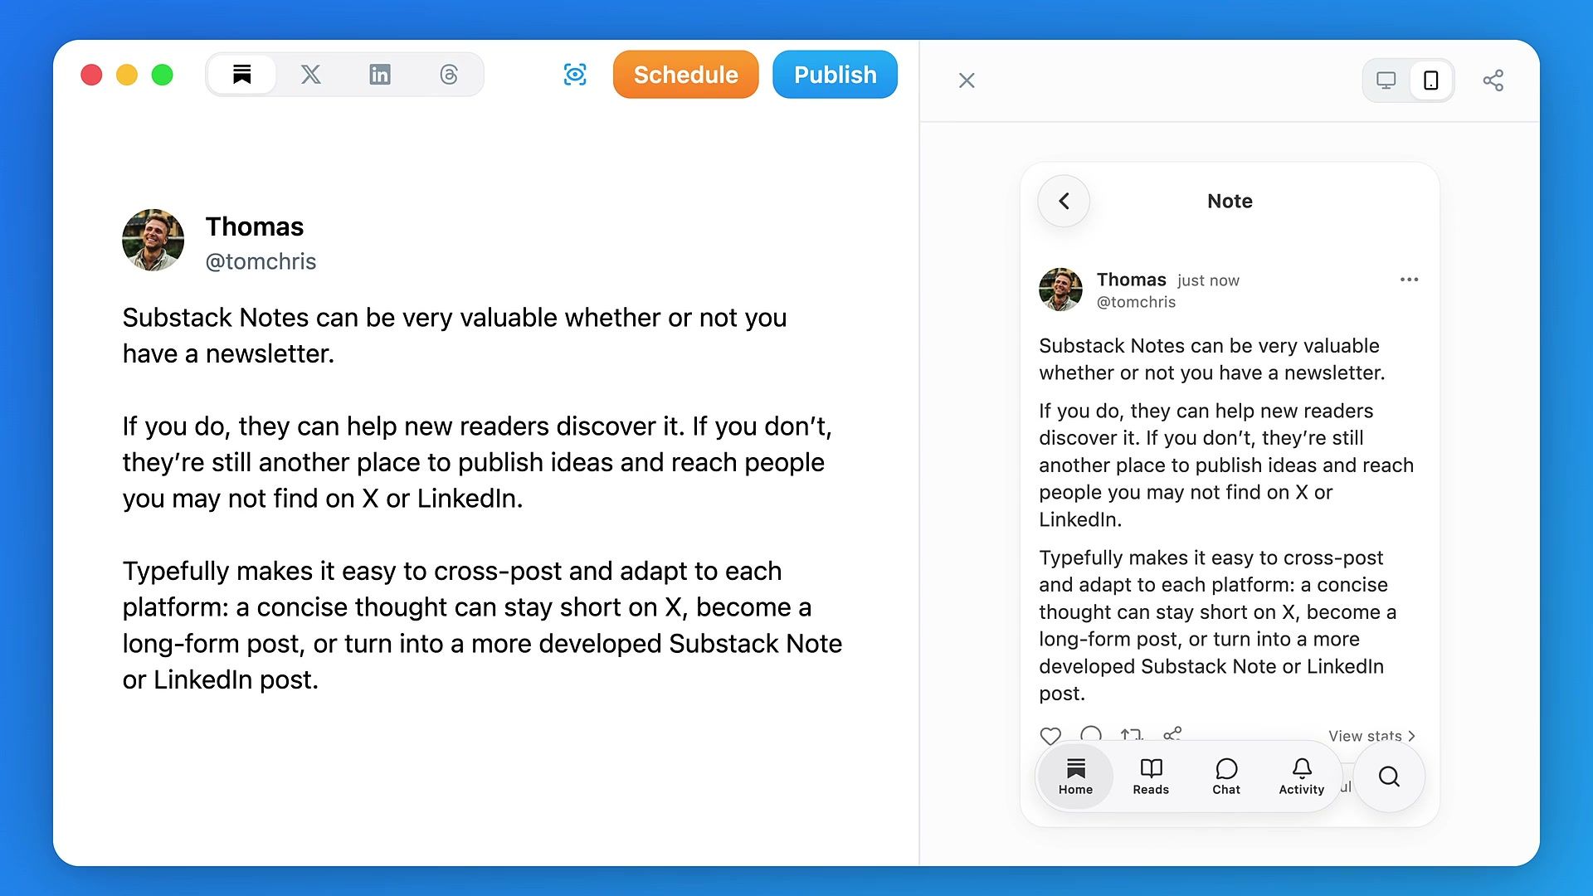Open Chat in the bottom navigation
Image resolution: width=1593 pixels, height=896 pixels.
pos(1226,777)
